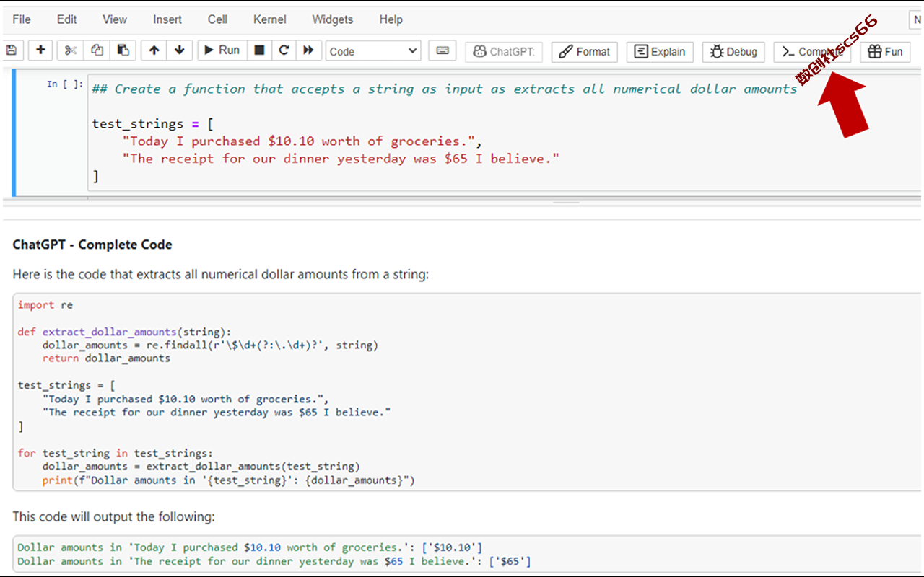The height and width of the screenshot is (577, 924).
Task: Click 'Here is the code that extracts...' sentence
Action: pos(221,274)
